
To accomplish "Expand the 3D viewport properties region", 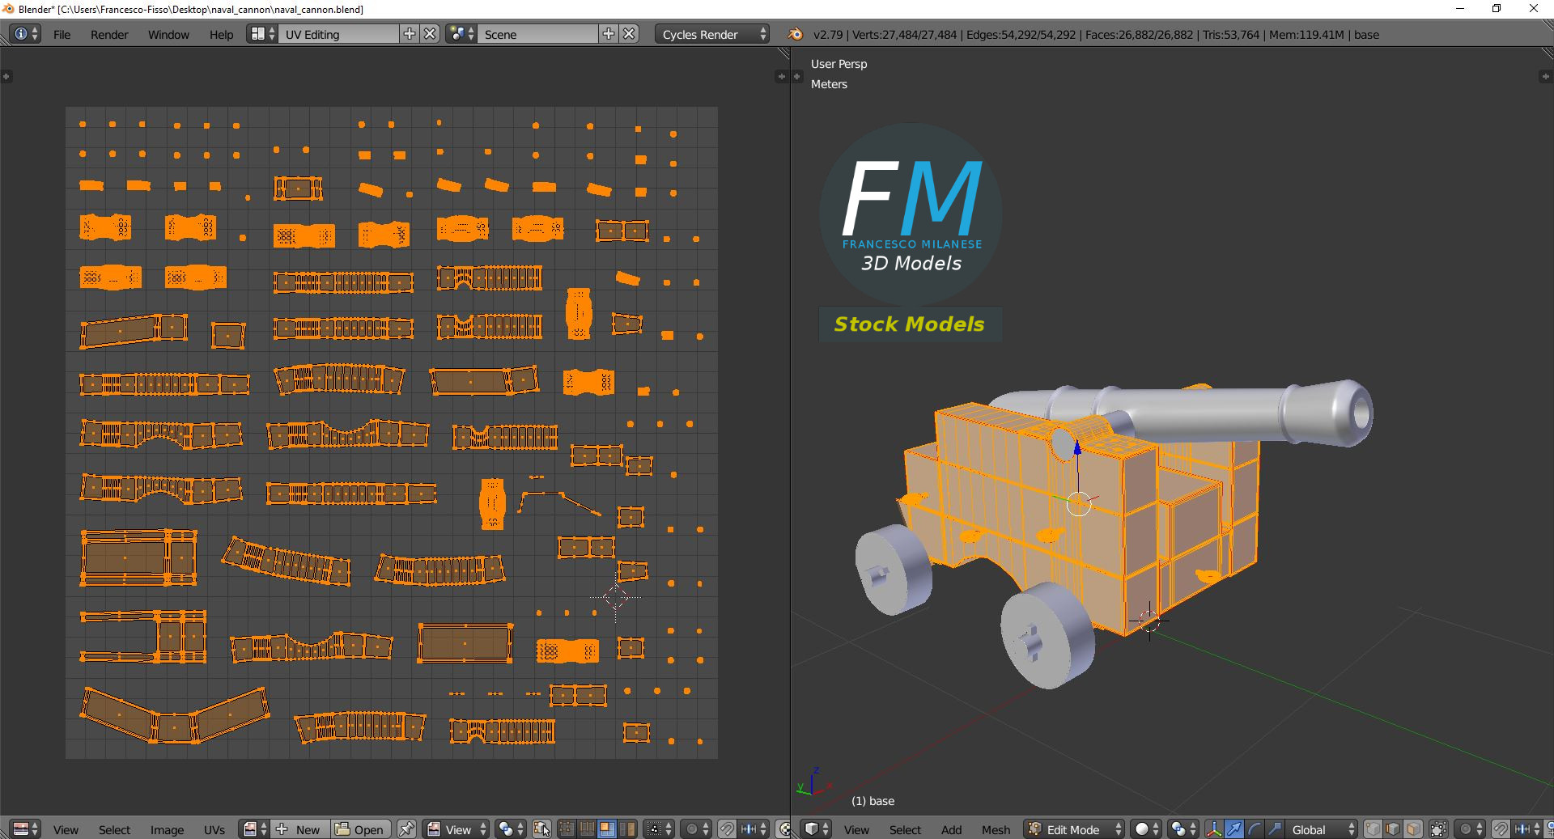I will click(1545, 76).
